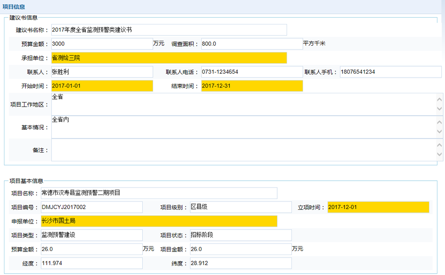The image size is (445, 275).
Task: Select the 项目级别 field showing 区县级
Action: point(241,207)
